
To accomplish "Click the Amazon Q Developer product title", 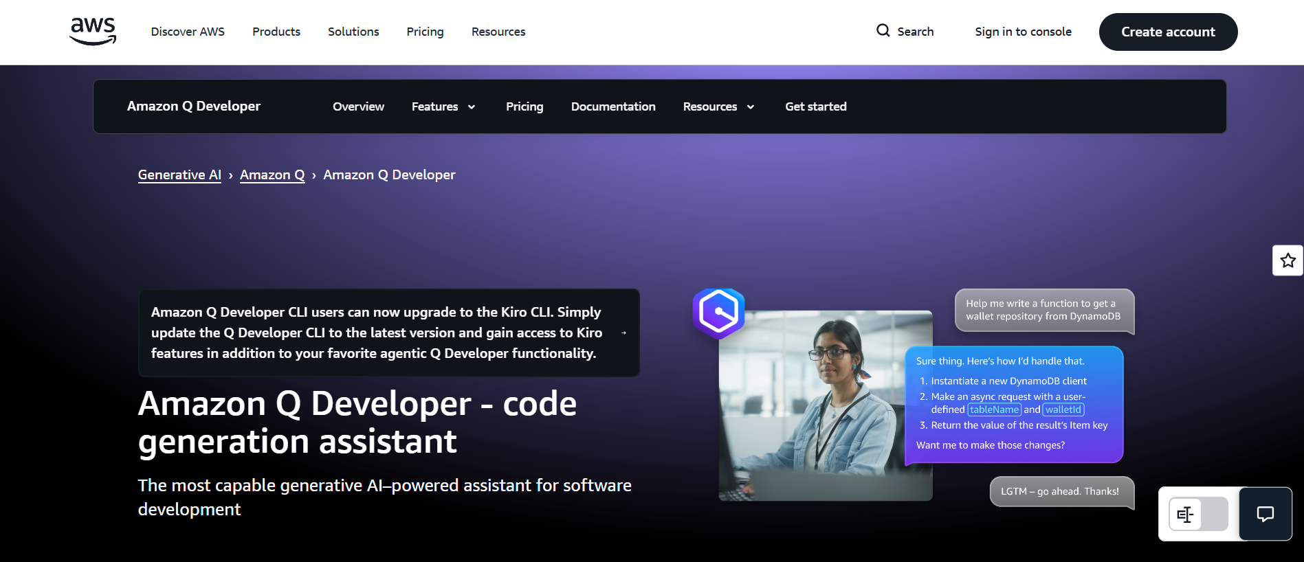I will [194, 106].
